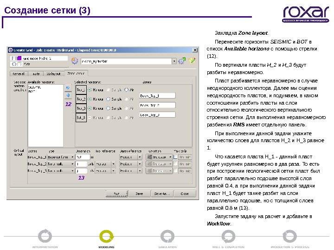
Task: Click the No limit field for Below_Top_1
Action: [x=185, y=157]
